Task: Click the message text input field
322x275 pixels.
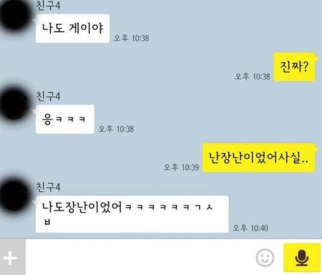Action: pos(140,258)
